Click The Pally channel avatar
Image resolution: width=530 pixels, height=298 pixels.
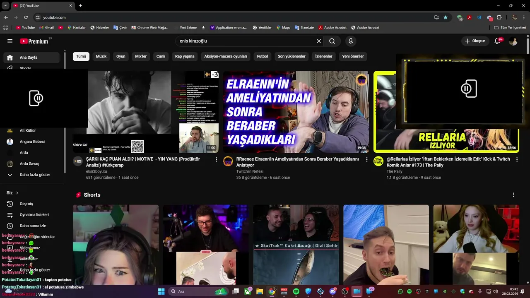pos(378,161)
